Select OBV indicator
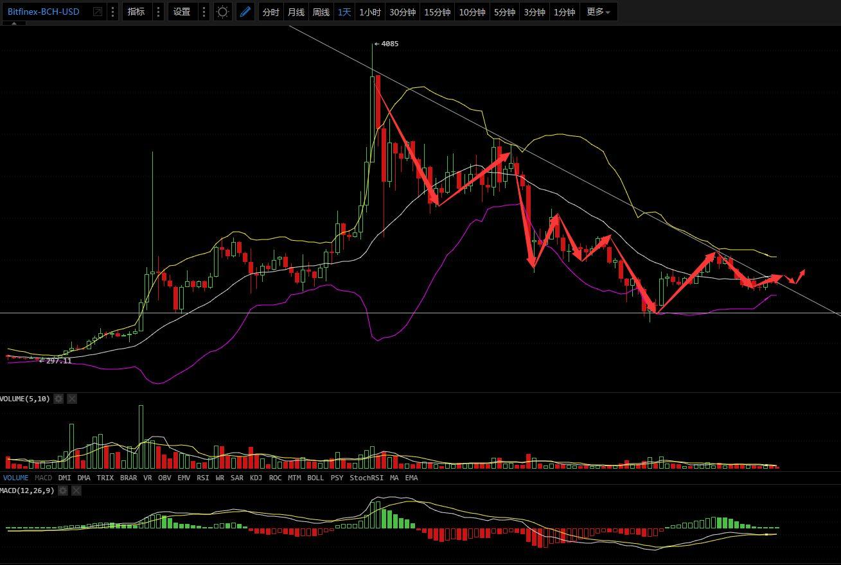This screenshot has height=565, width=841. pos(164,478)
